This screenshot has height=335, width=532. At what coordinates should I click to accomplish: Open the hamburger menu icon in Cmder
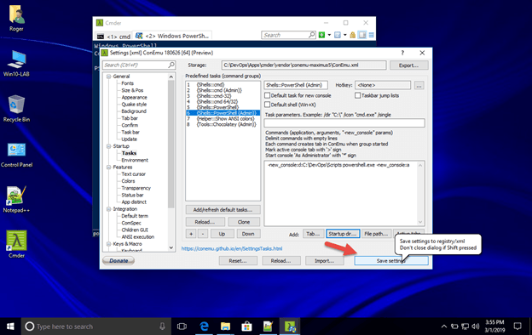pos(372,35)
